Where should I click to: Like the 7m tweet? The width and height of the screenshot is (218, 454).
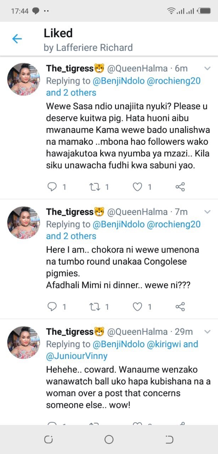pos(137,307)
